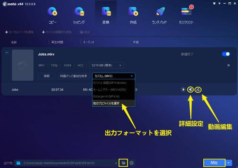238x168 pixels.
Task: Click the H264 codec label
Action: click(x=68, y=65)
